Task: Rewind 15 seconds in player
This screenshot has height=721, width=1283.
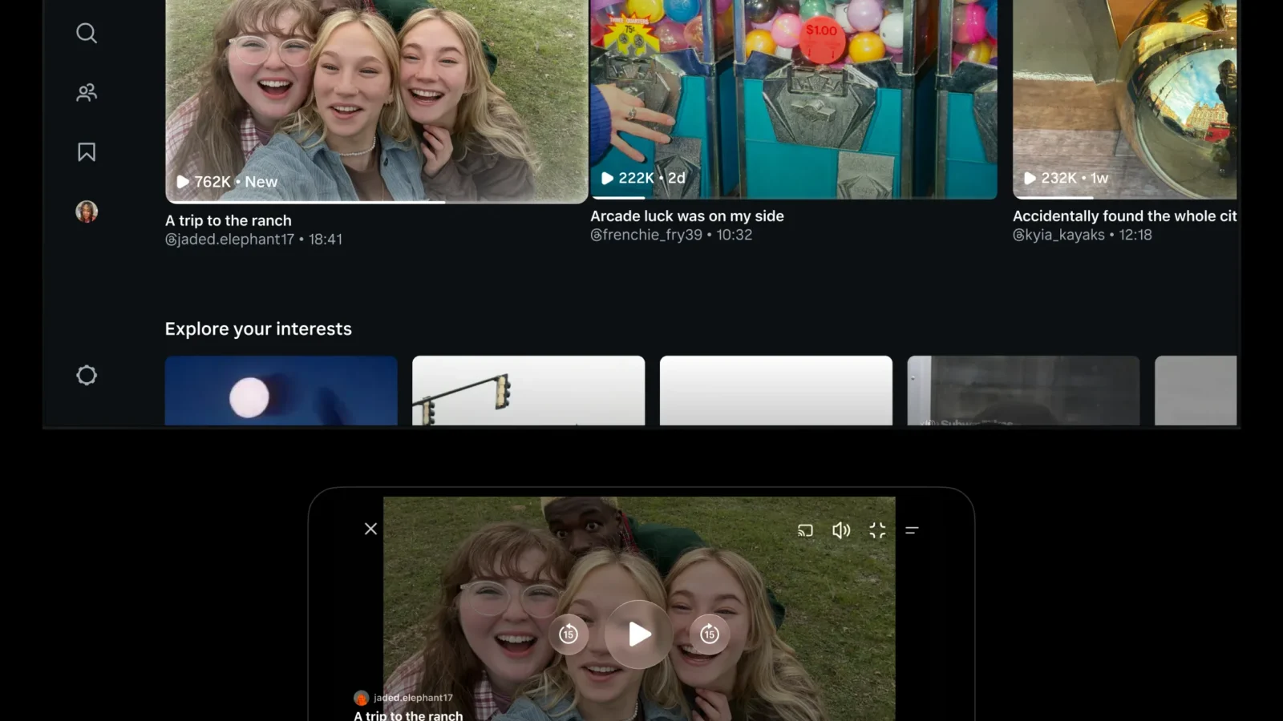Action: click(569, 634)
